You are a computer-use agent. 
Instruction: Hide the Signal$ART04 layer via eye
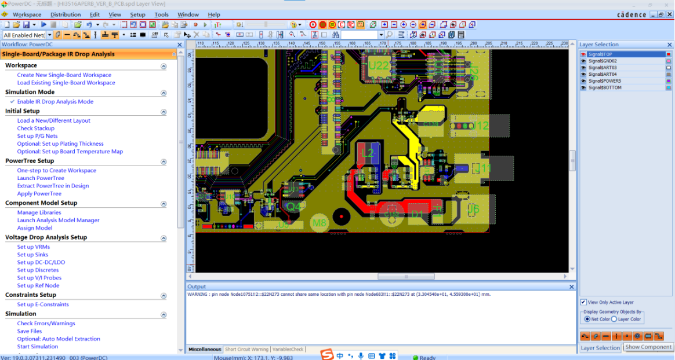[x=583, y=74]
